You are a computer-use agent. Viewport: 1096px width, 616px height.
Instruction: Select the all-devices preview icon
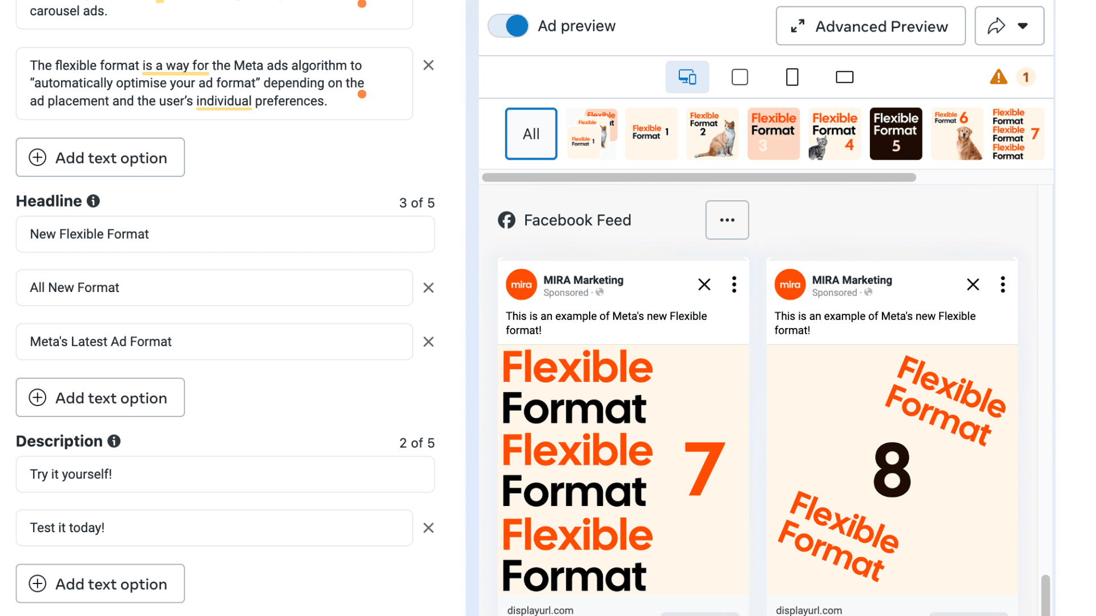pyautogui.click(x=687, y=77)
